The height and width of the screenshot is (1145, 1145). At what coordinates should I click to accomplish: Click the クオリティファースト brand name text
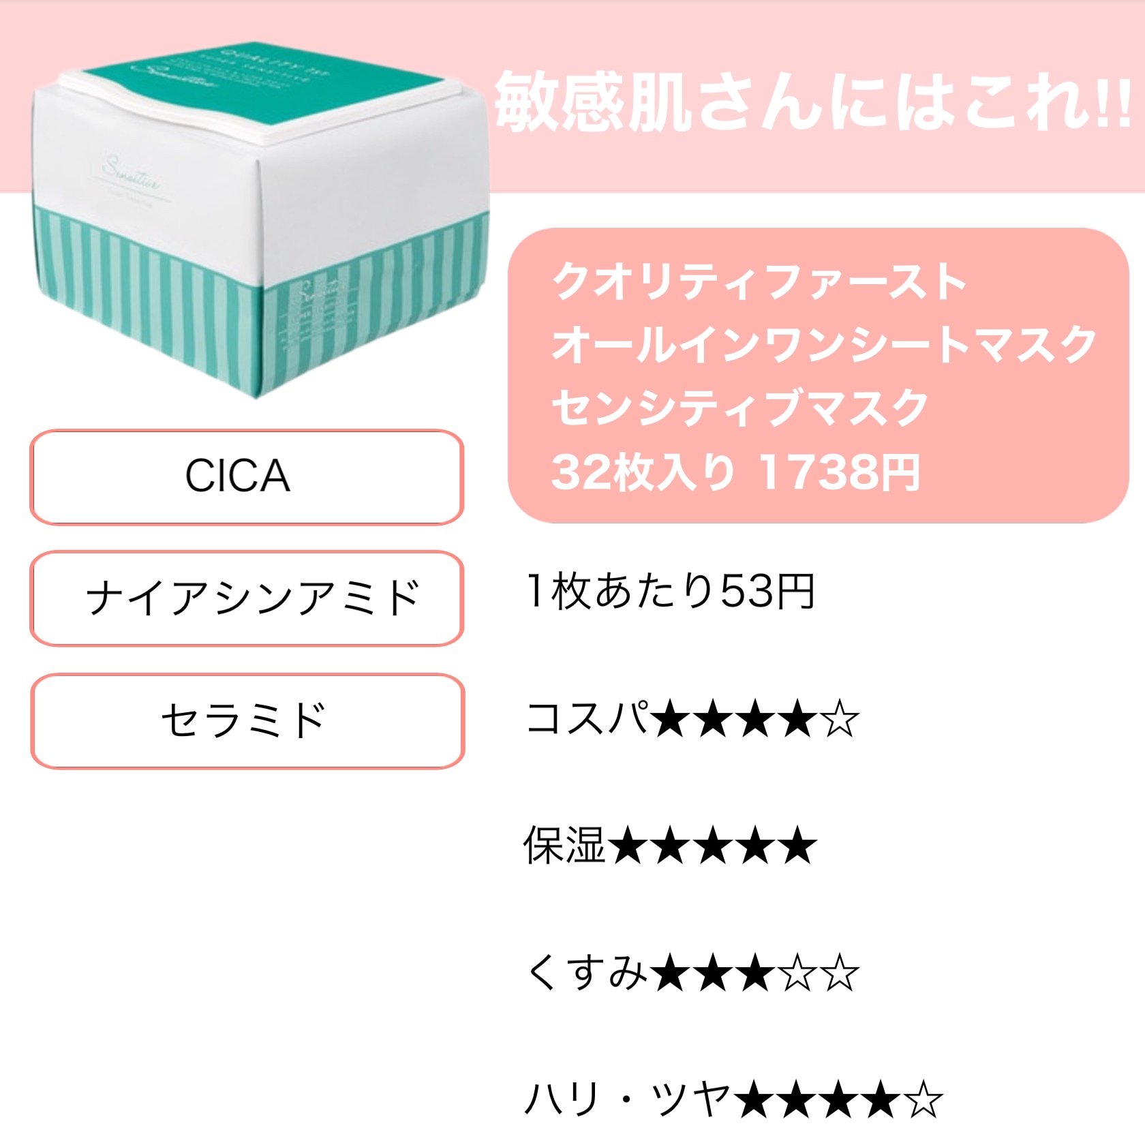759,281
